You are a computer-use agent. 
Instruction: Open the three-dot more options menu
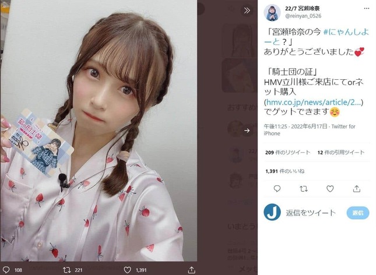367,8
